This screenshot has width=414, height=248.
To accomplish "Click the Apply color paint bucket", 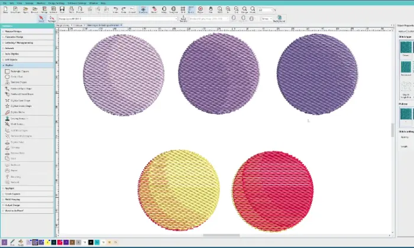I will click(x=21, y=242).
